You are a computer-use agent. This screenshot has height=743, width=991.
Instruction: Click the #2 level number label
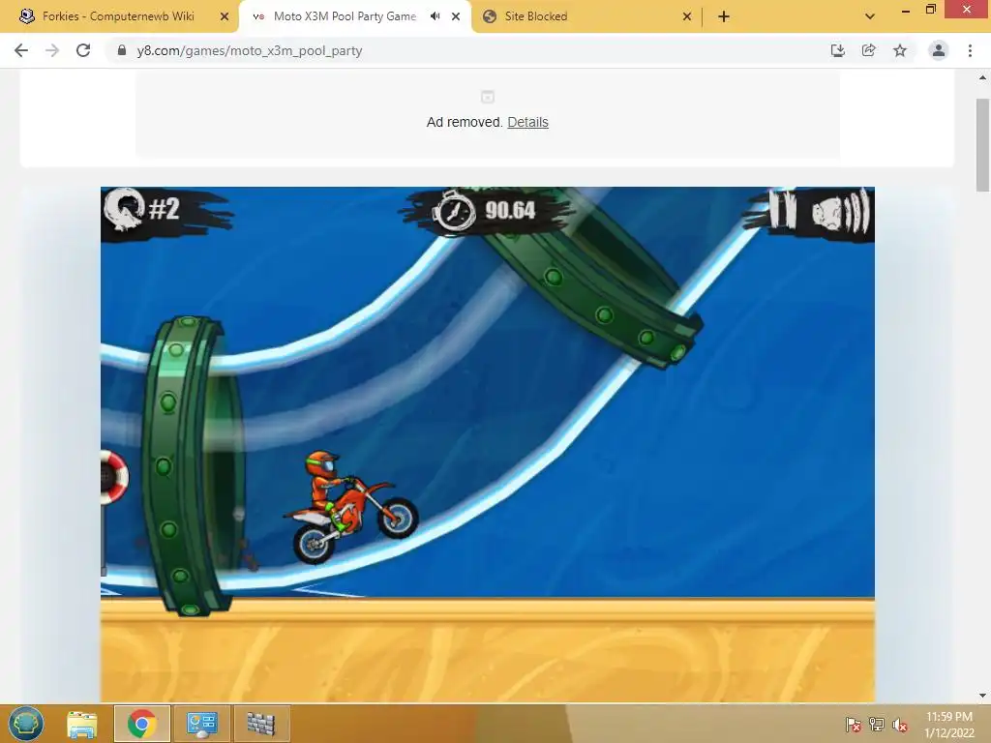click(x=165, y=209)
